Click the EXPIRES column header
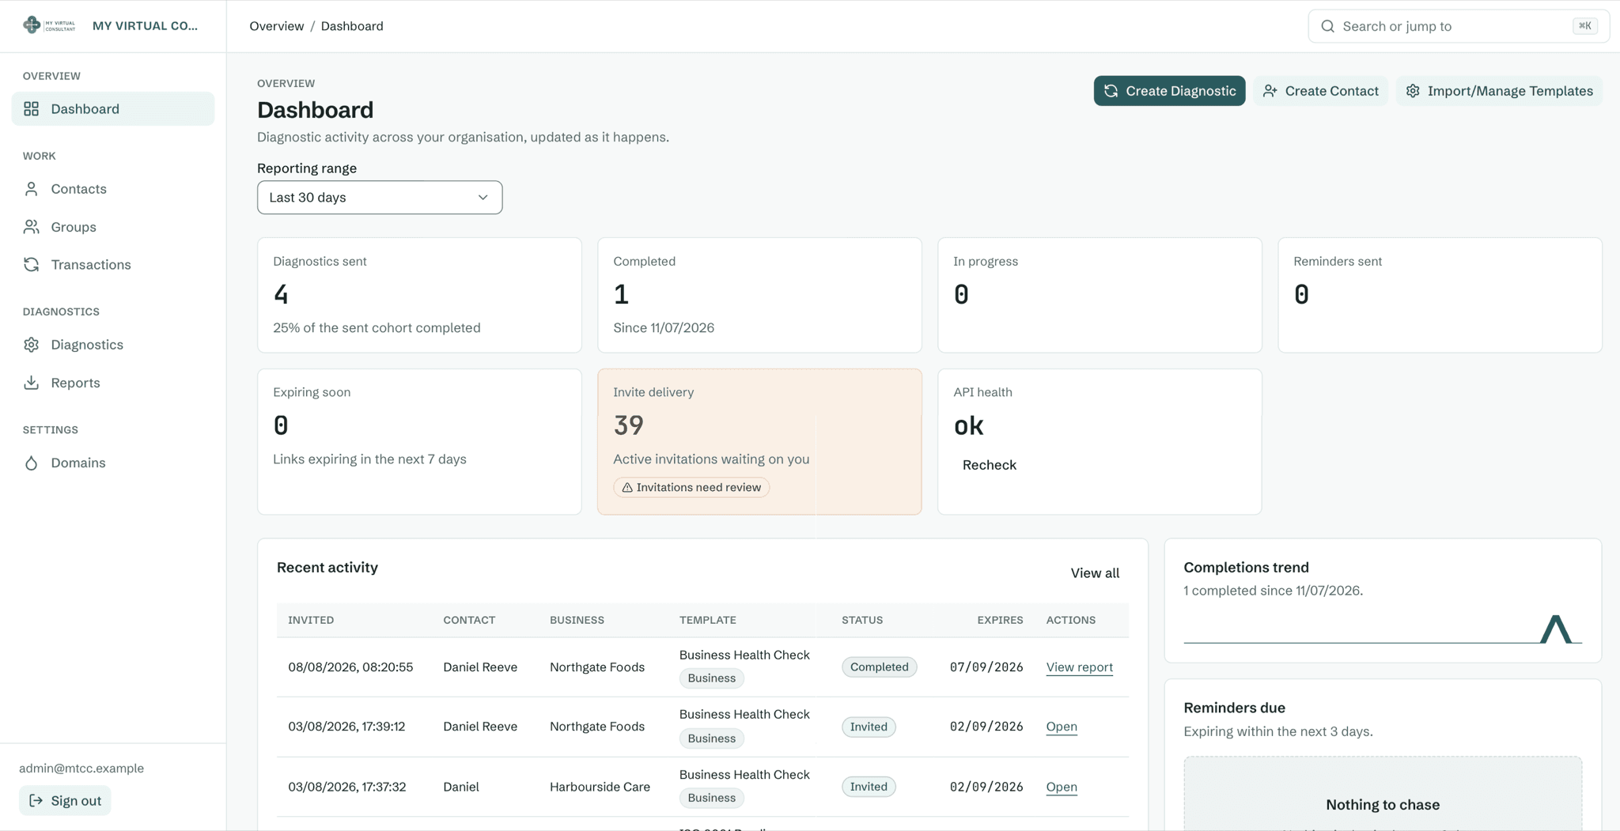 [1000, 621]
